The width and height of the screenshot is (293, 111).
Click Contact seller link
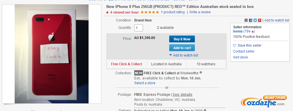tap(244, 51)
